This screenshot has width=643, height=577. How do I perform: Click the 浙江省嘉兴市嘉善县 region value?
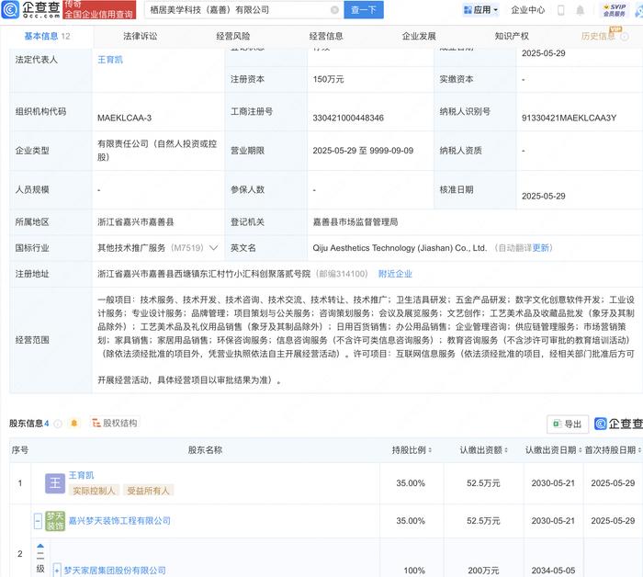tap(136, 221)
